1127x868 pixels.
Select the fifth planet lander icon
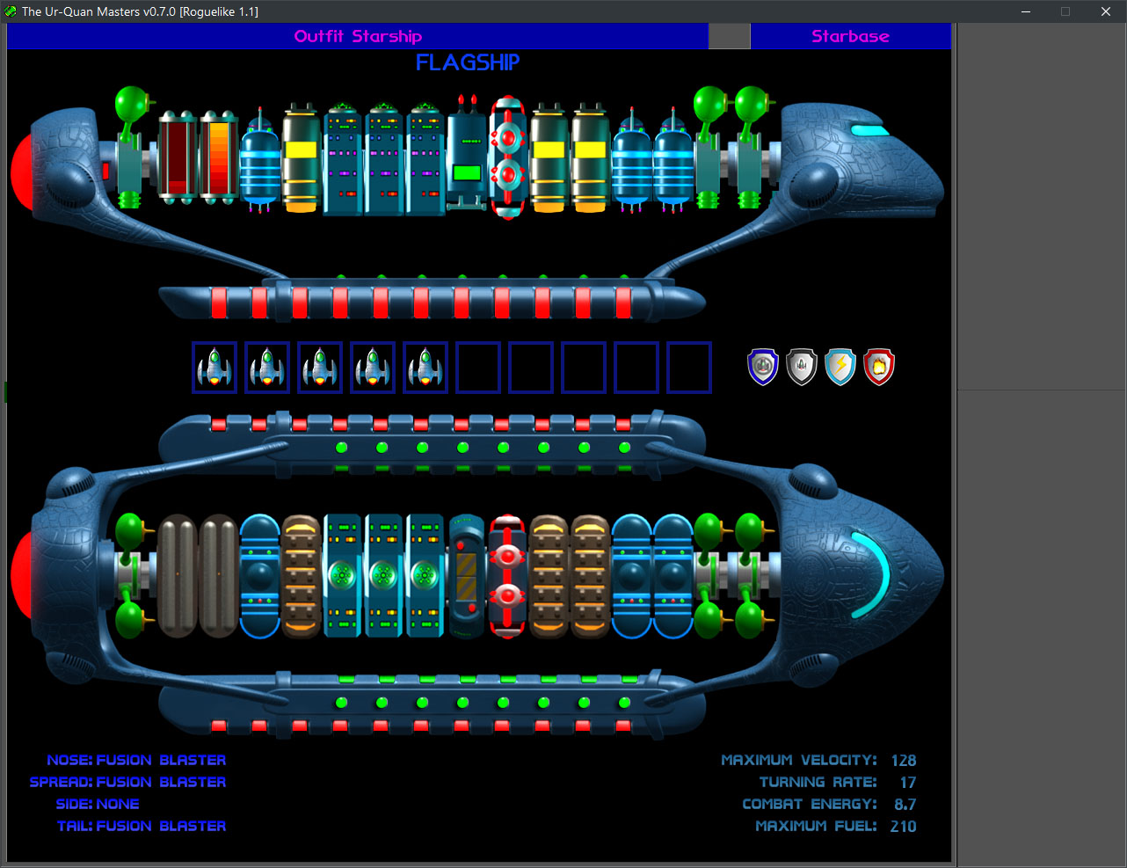point(425,368)
